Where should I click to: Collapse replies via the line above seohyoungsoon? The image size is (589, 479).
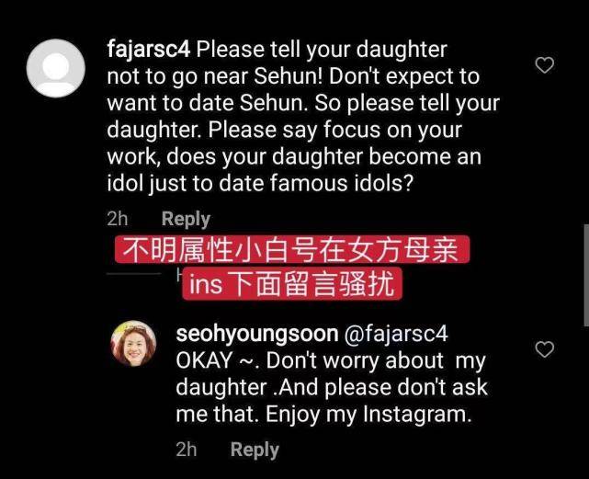tap(133, 274)
